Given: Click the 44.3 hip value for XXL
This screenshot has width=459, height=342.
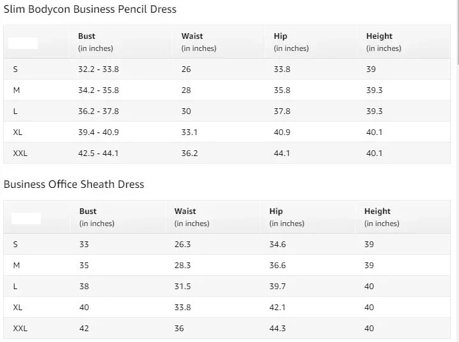Looking at the screenshot, I should pos(277,329).
